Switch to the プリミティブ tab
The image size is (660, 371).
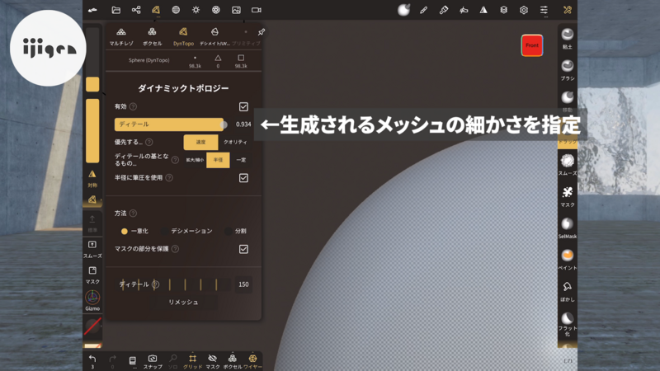246,36
